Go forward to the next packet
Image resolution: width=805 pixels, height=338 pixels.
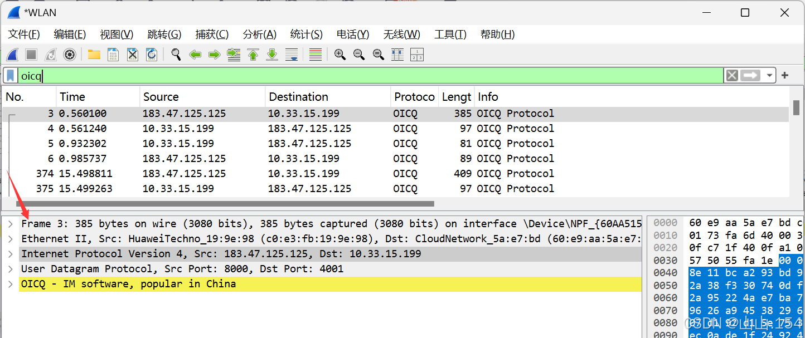214,55
